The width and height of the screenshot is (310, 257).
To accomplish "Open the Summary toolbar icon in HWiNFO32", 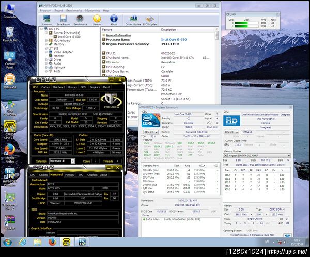I will tap(47, 20).
